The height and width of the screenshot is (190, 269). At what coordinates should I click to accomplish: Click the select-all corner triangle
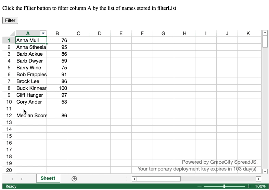[x=13, y=33]
